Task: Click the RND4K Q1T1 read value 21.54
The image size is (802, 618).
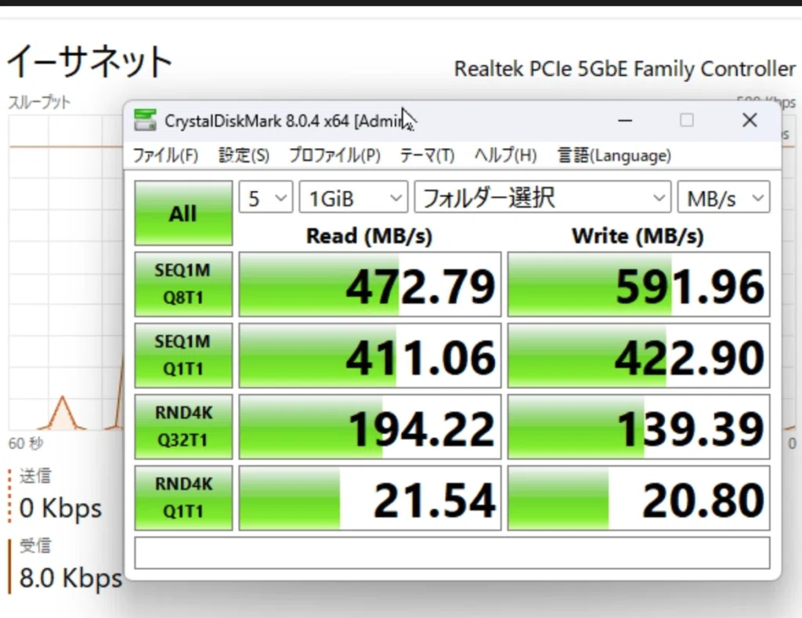Action: click(370, 498)
